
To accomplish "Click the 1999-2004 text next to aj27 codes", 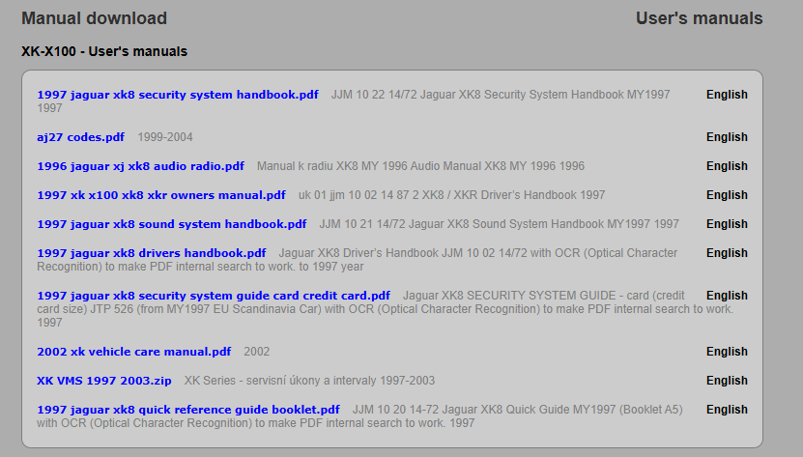I will (x=165, y=137).
